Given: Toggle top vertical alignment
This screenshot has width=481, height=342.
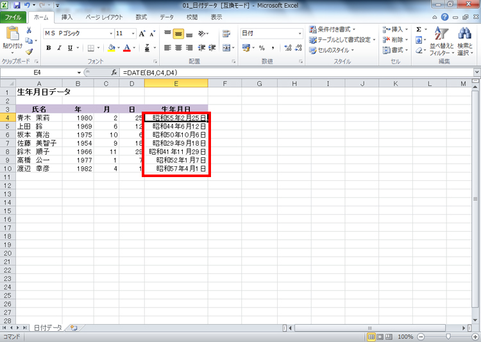Looking at the screenshot, I should coord(167,33).
